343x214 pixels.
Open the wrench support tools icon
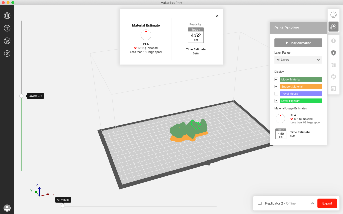[x=7, y=53]
